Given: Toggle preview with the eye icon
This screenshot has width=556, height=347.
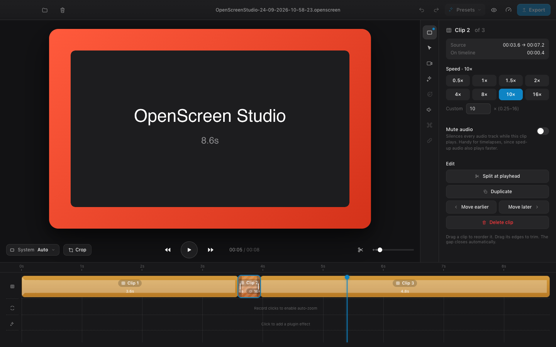Looking at the screenshot, I should [x=494, y=10].
